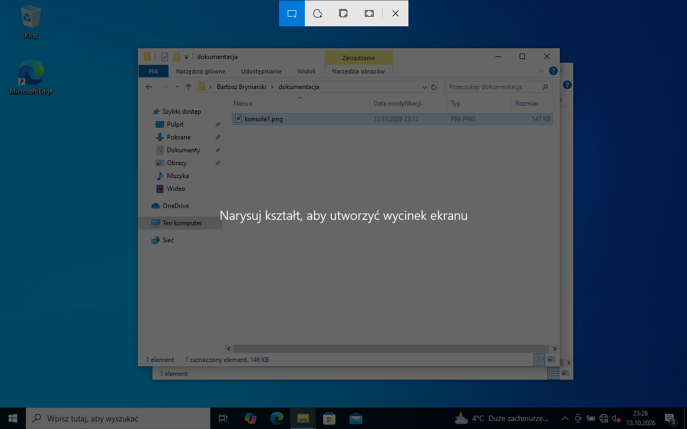Sort by Nazwa column header
The image size is (687, 429).
point(301,103)
